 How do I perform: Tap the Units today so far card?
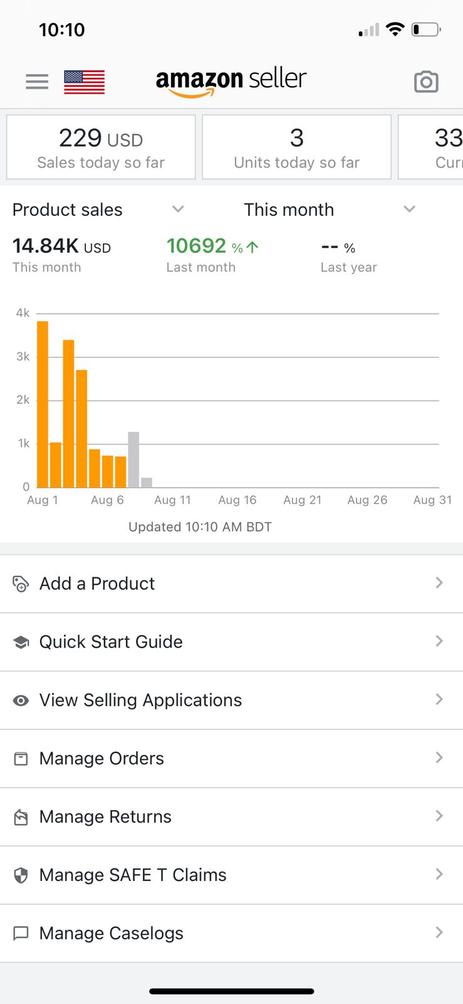pos(296,147)
